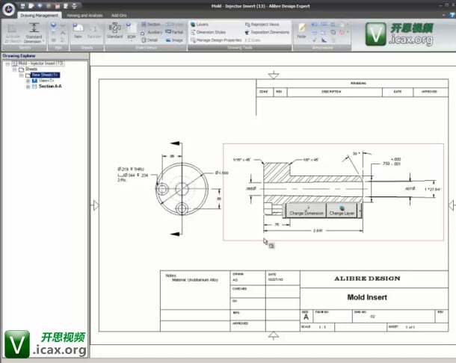Click the 1/16" x 45° chamfer callout
Screen dimensions: 456x363
[x=241, y=160]
